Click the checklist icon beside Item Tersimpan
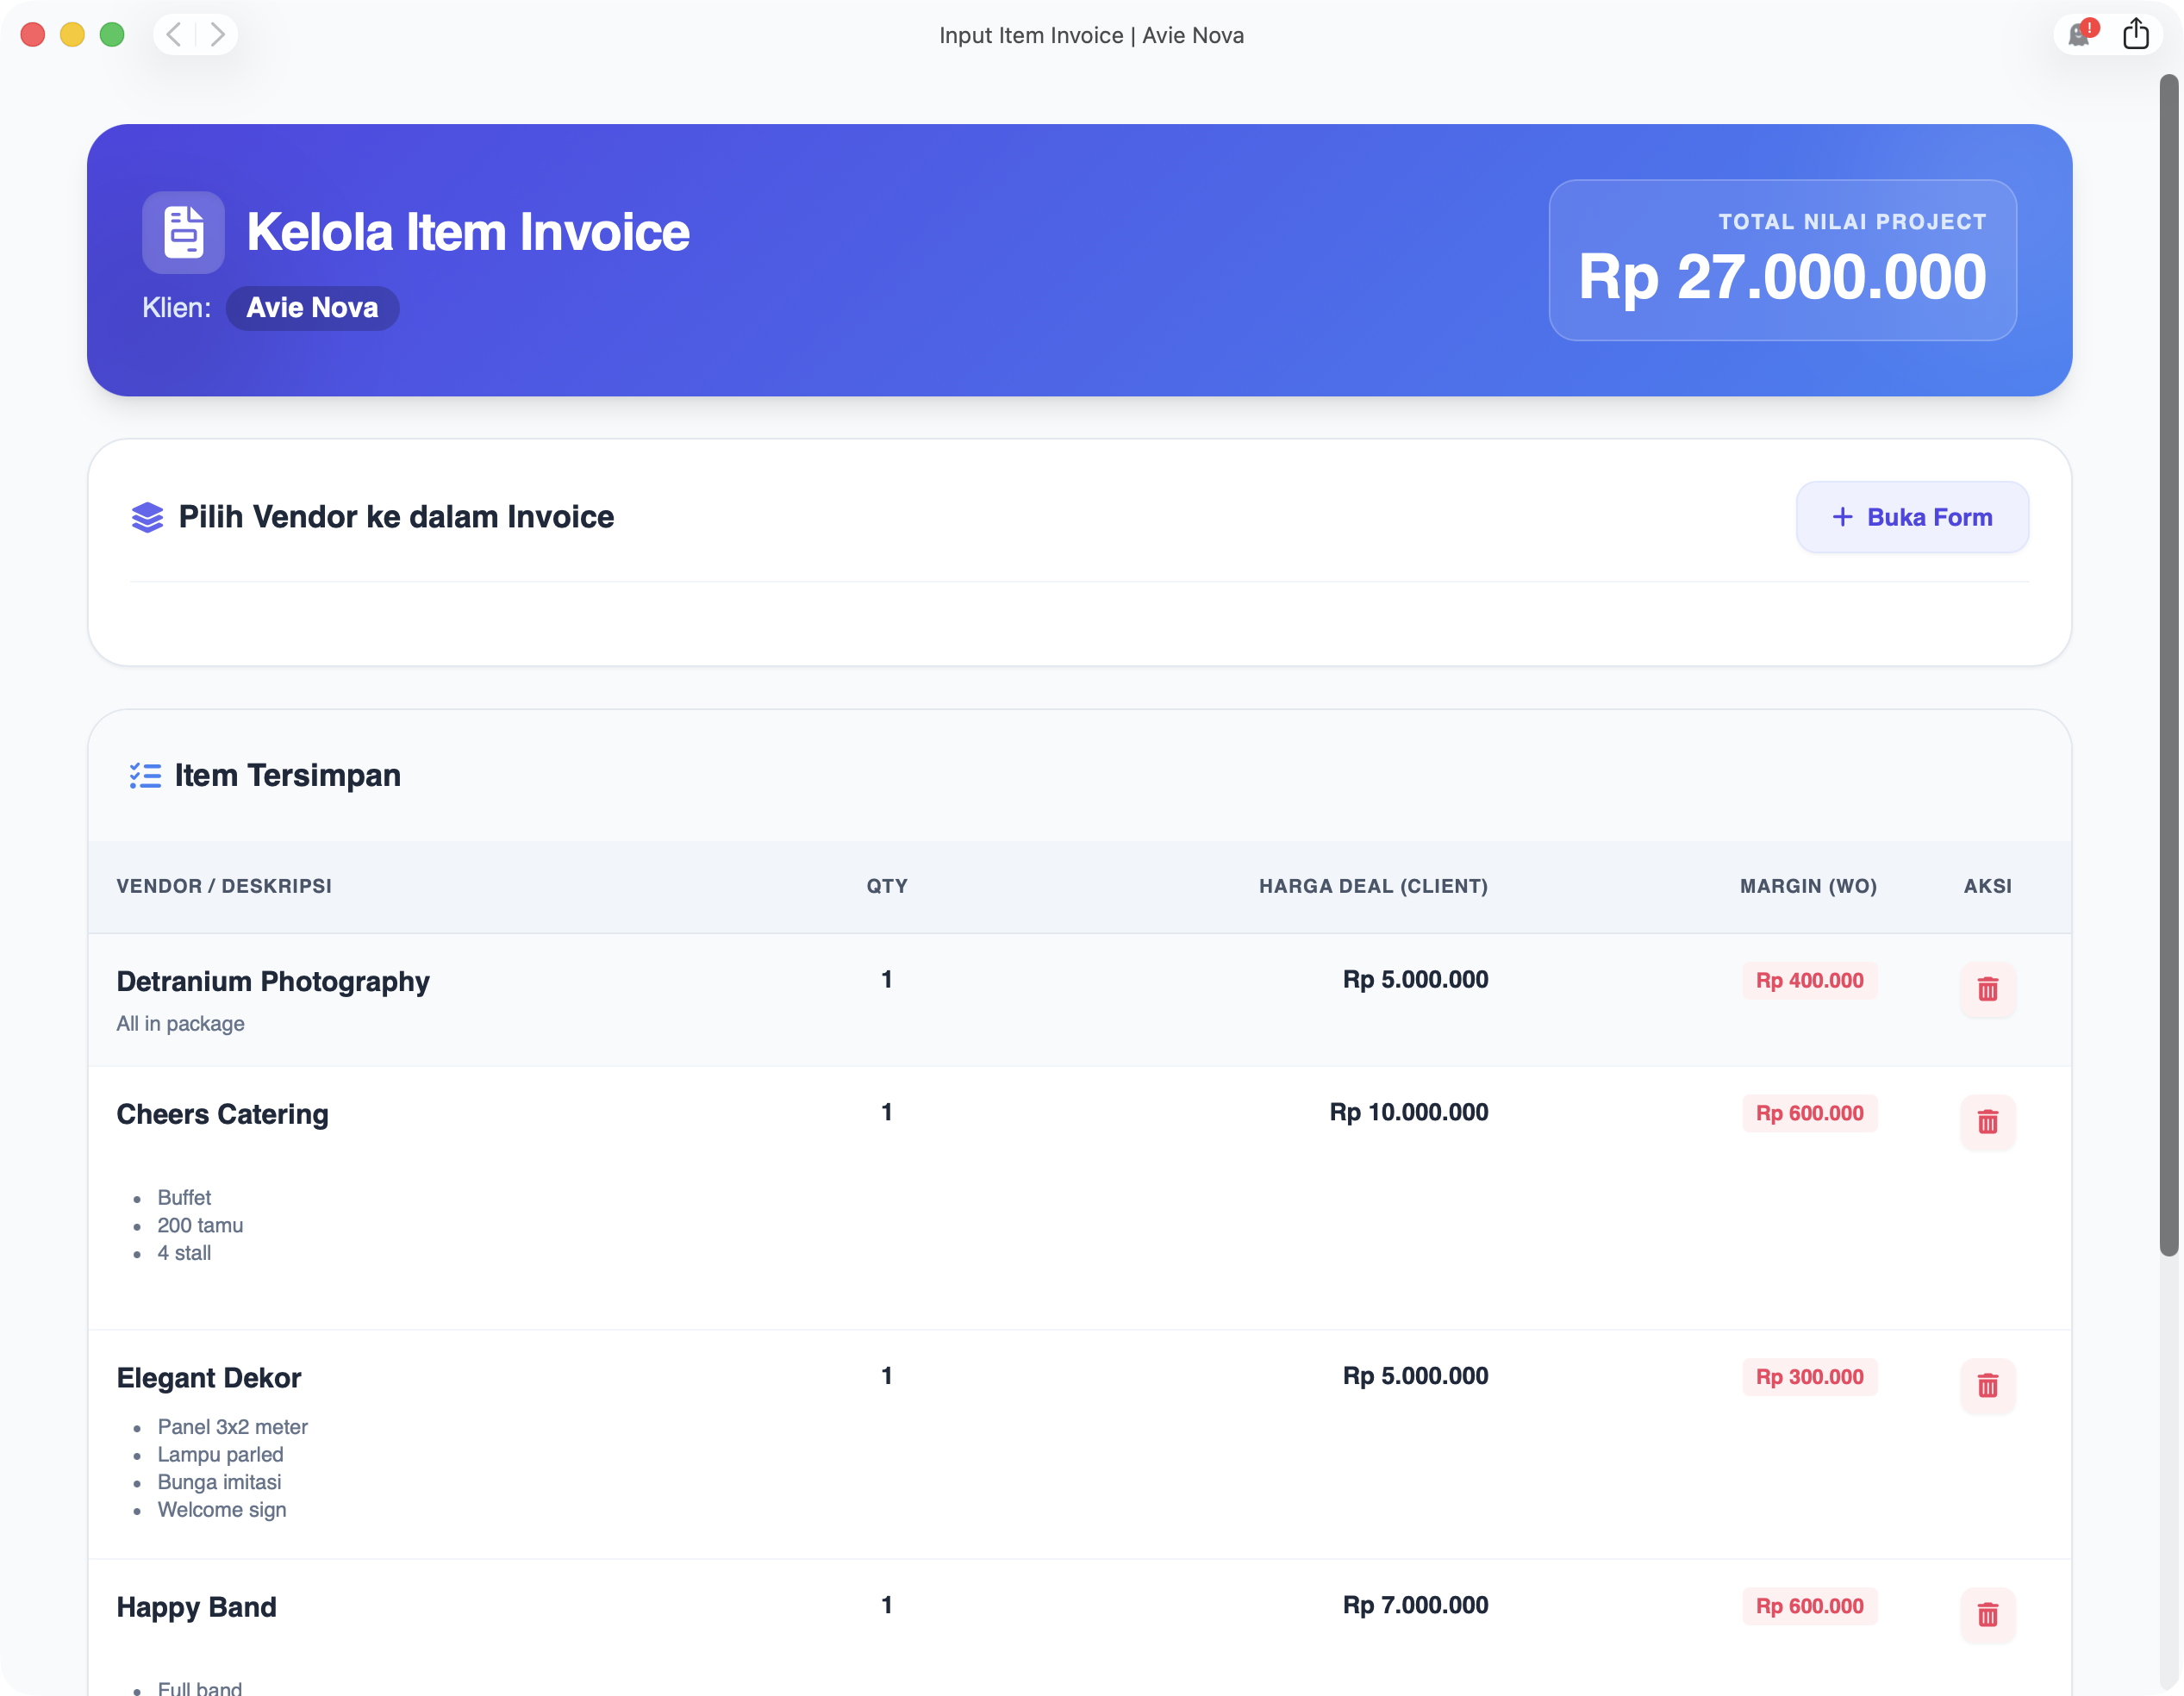2184x1696 pixels. point(145,775)
